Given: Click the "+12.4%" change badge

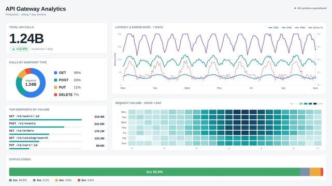Looking at the screenshot, I should click(x=20, y=49).
